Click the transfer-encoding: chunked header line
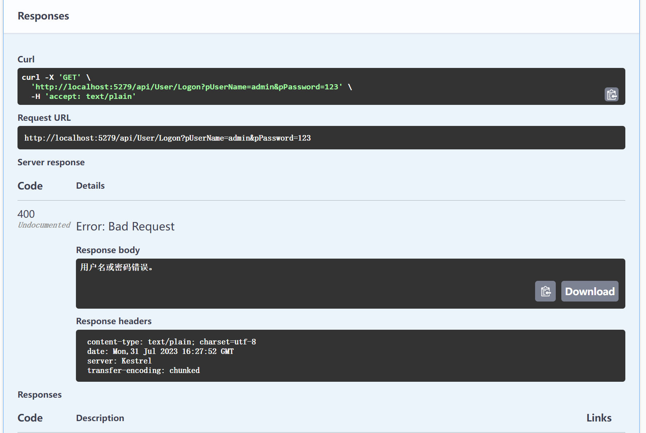 coord(144,371)
